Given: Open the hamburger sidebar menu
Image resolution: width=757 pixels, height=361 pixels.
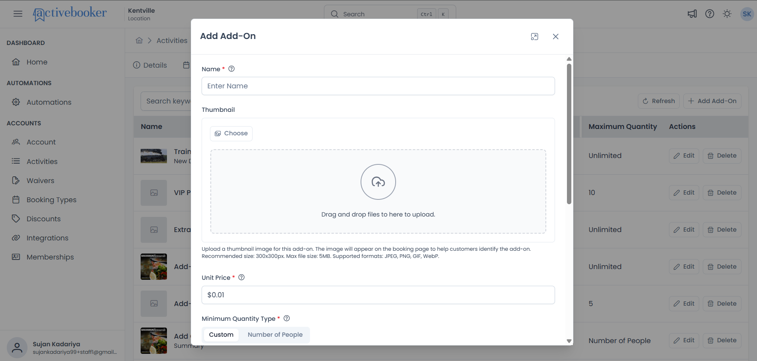Looking at the screenshot, I should tap(18, 14).
